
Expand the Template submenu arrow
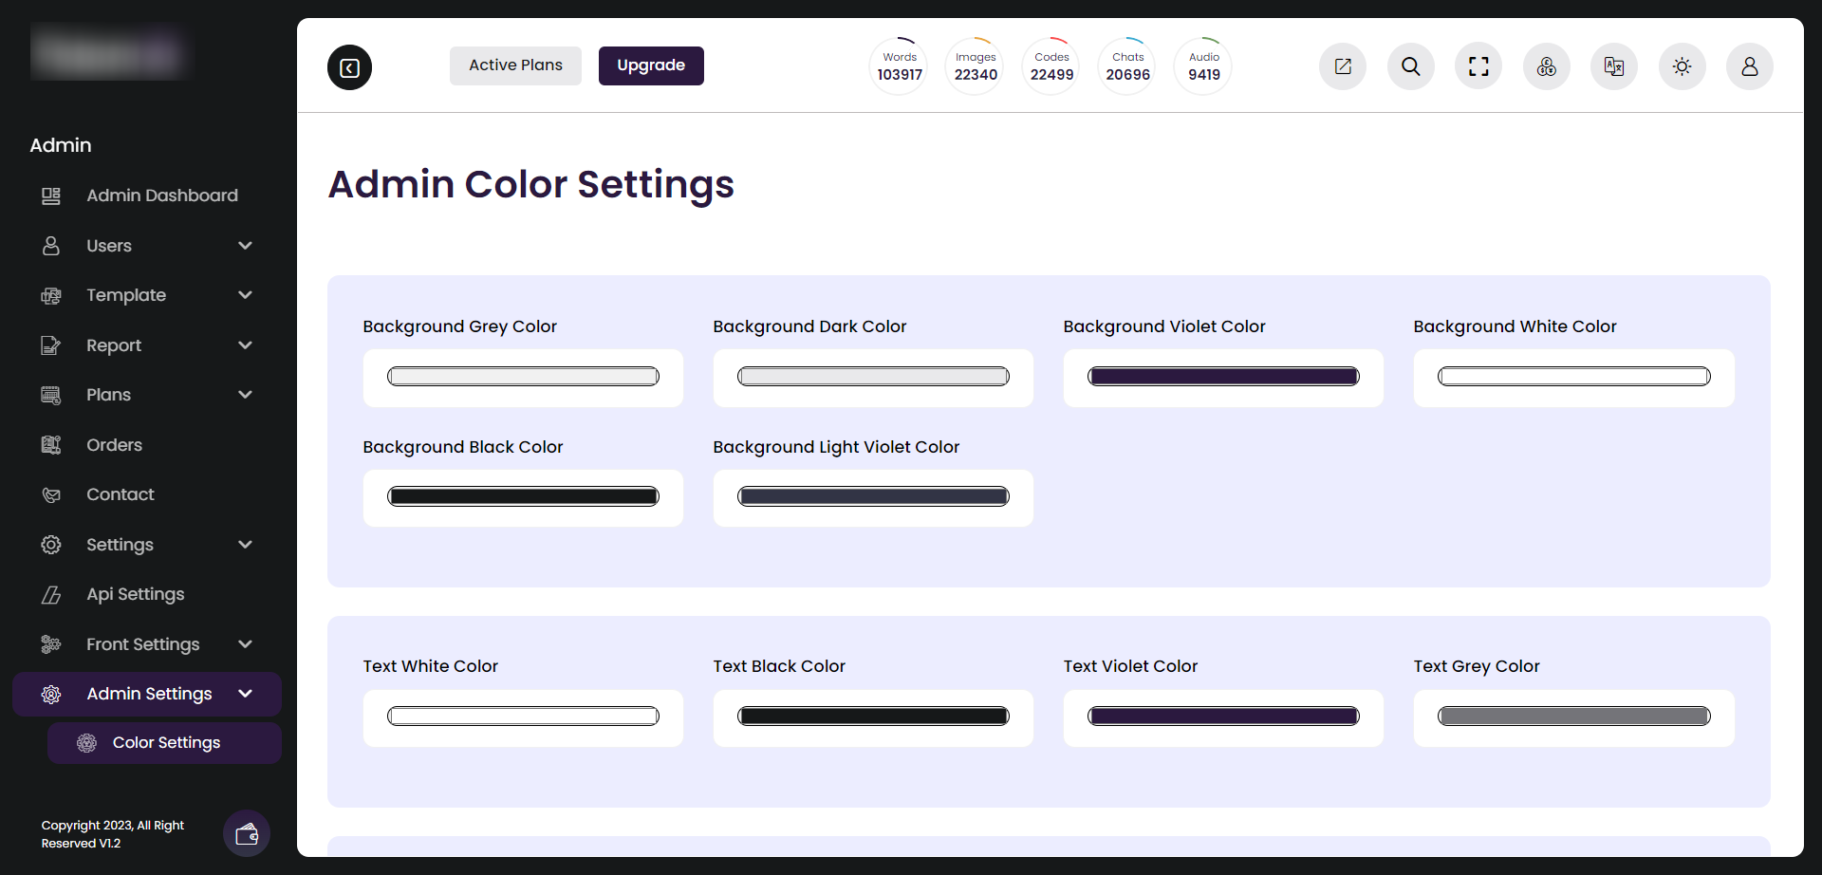point(246,295)
